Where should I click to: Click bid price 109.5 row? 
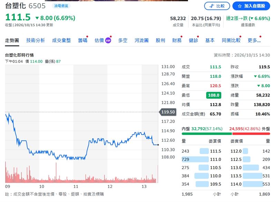pyautogui.click(x=201, y=184)
